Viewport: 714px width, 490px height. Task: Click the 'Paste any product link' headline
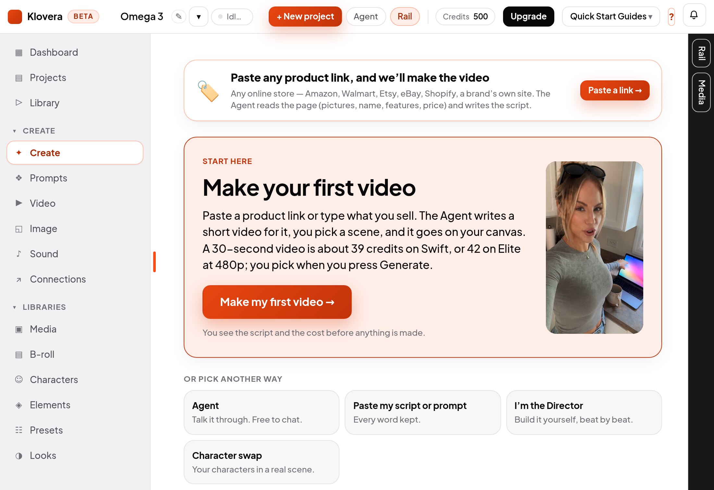point(360,78)
